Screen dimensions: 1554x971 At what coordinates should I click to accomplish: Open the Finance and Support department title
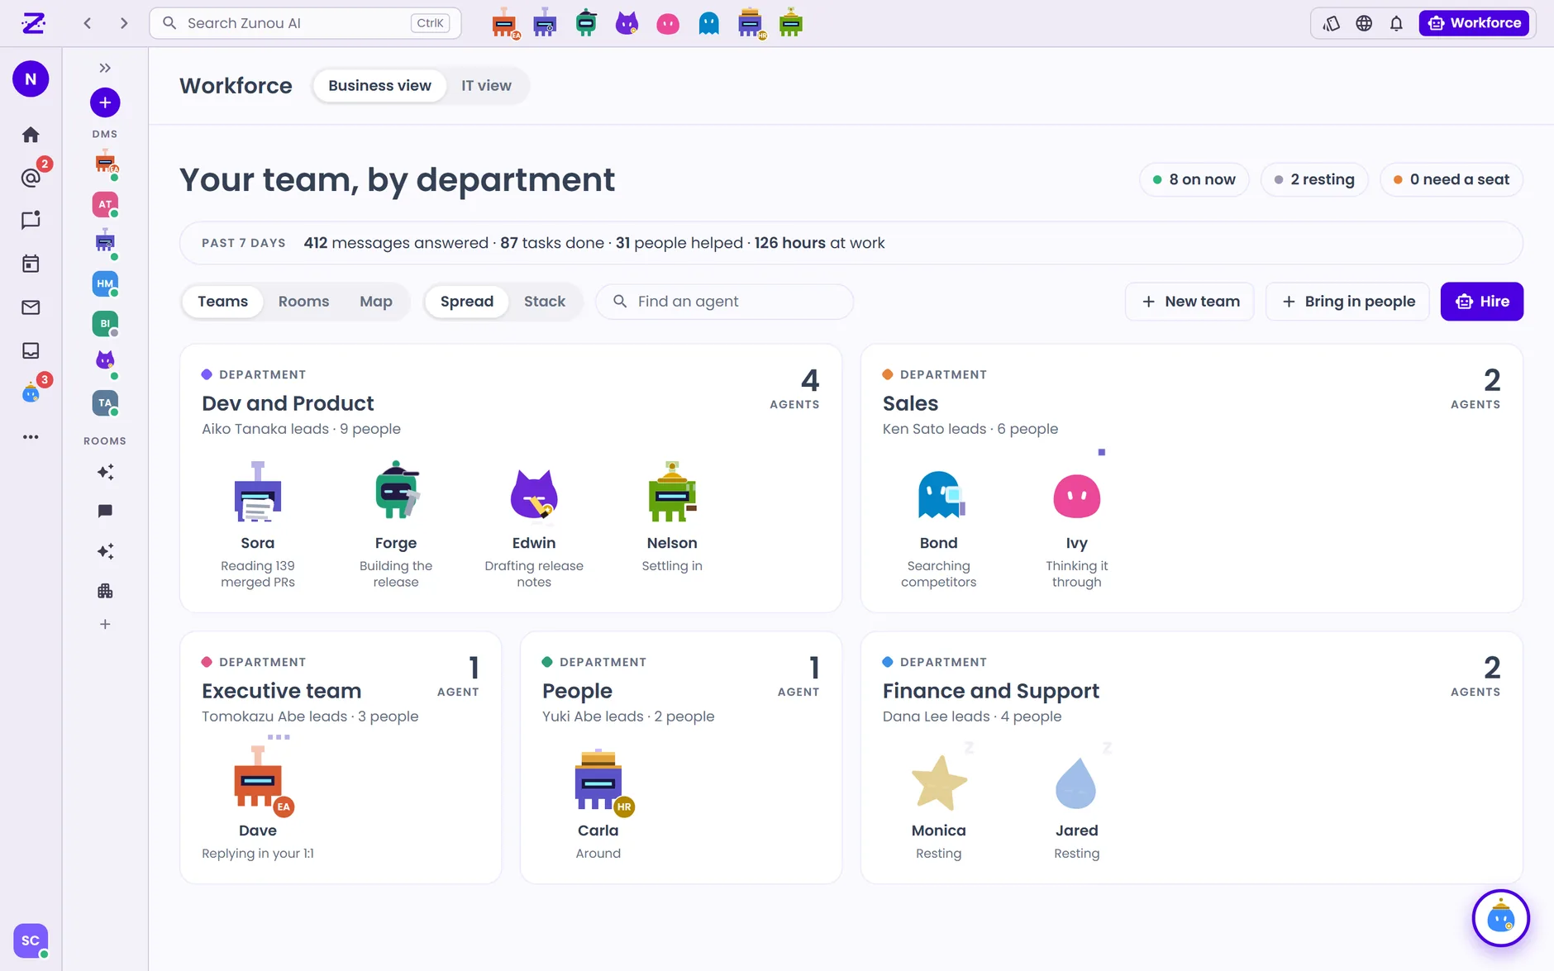[x=991, y=691]
